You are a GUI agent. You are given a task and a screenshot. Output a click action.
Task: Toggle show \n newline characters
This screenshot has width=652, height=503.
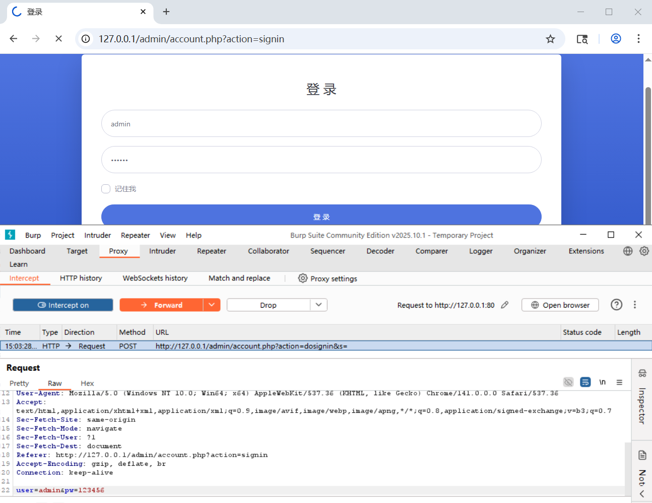[602, 382]
